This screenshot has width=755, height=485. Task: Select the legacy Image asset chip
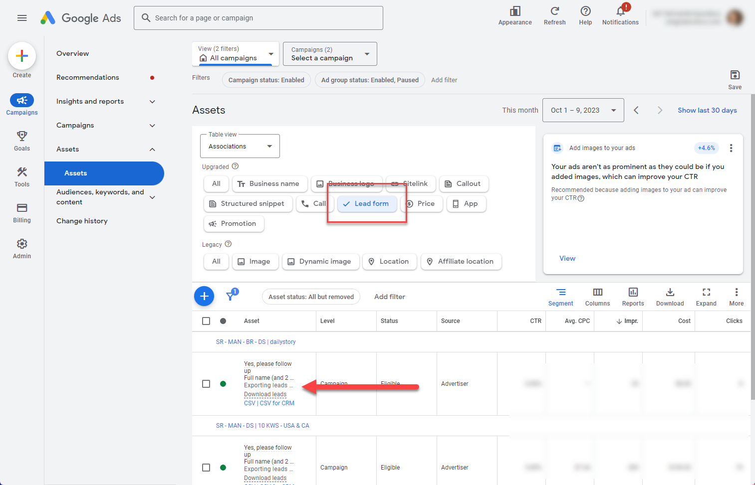(x=254, y=262)
